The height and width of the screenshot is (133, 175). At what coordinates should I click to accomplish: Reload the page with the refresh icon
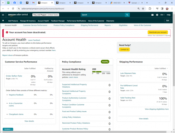tap(13, 8)
